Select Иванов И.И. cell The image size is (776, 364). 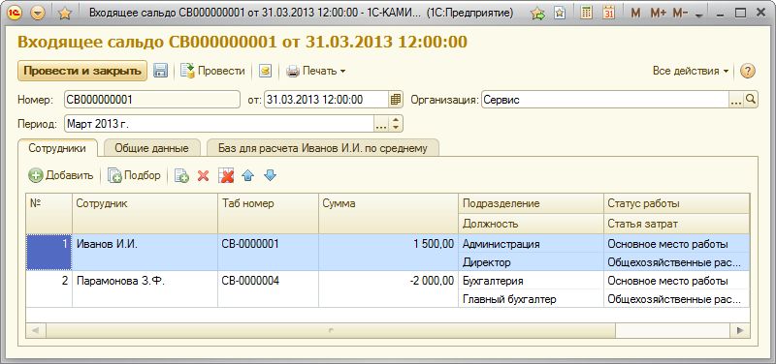click(x=145, y=253)
